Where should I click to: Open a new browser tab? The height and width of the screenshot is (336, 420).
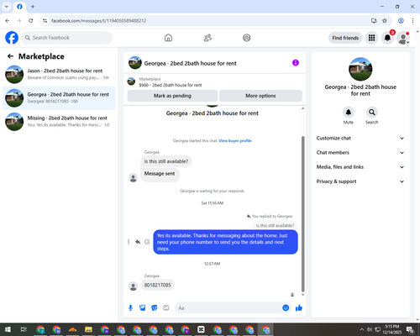pyautogui.click(x=33, y=7)
